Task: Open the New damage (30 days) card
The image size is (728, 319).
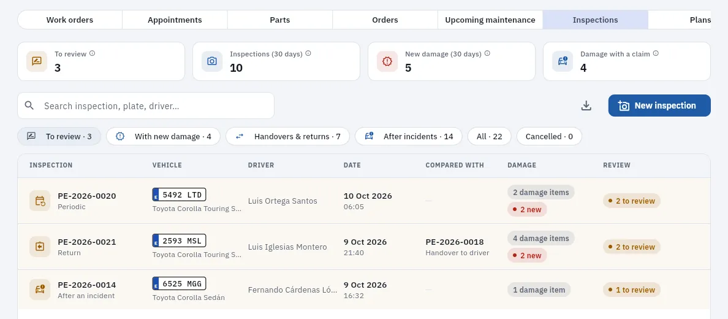Action: click(x=451, y=61)
